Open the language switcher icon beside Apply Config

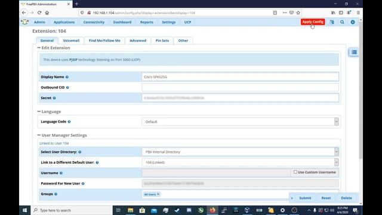pos(332,22)
